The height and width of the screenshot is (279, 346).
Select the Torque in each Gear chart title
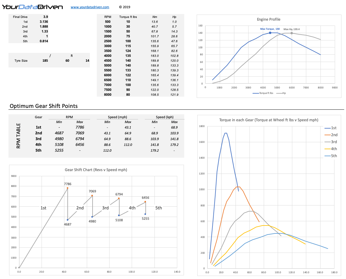pyautogui.click(x=269, y=120)
